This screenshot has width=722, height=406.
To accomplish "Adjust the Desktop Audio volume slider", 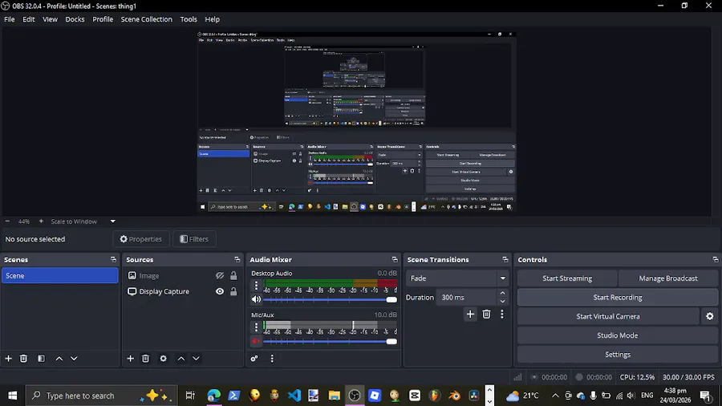I will [x=330, y=299].
